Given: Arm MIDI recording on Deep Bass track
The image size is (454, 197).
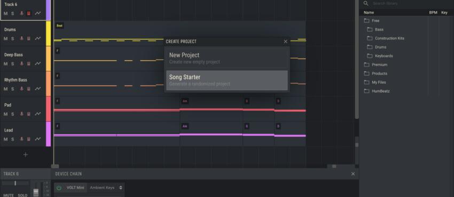Looking at the screenshot, I should [x=29, y=64].
